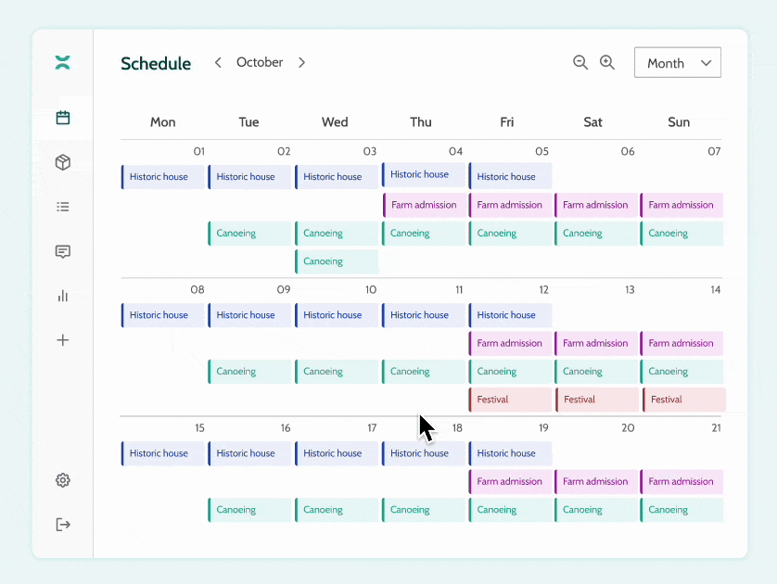Open the Month view dropdown

tap(677, 63)
